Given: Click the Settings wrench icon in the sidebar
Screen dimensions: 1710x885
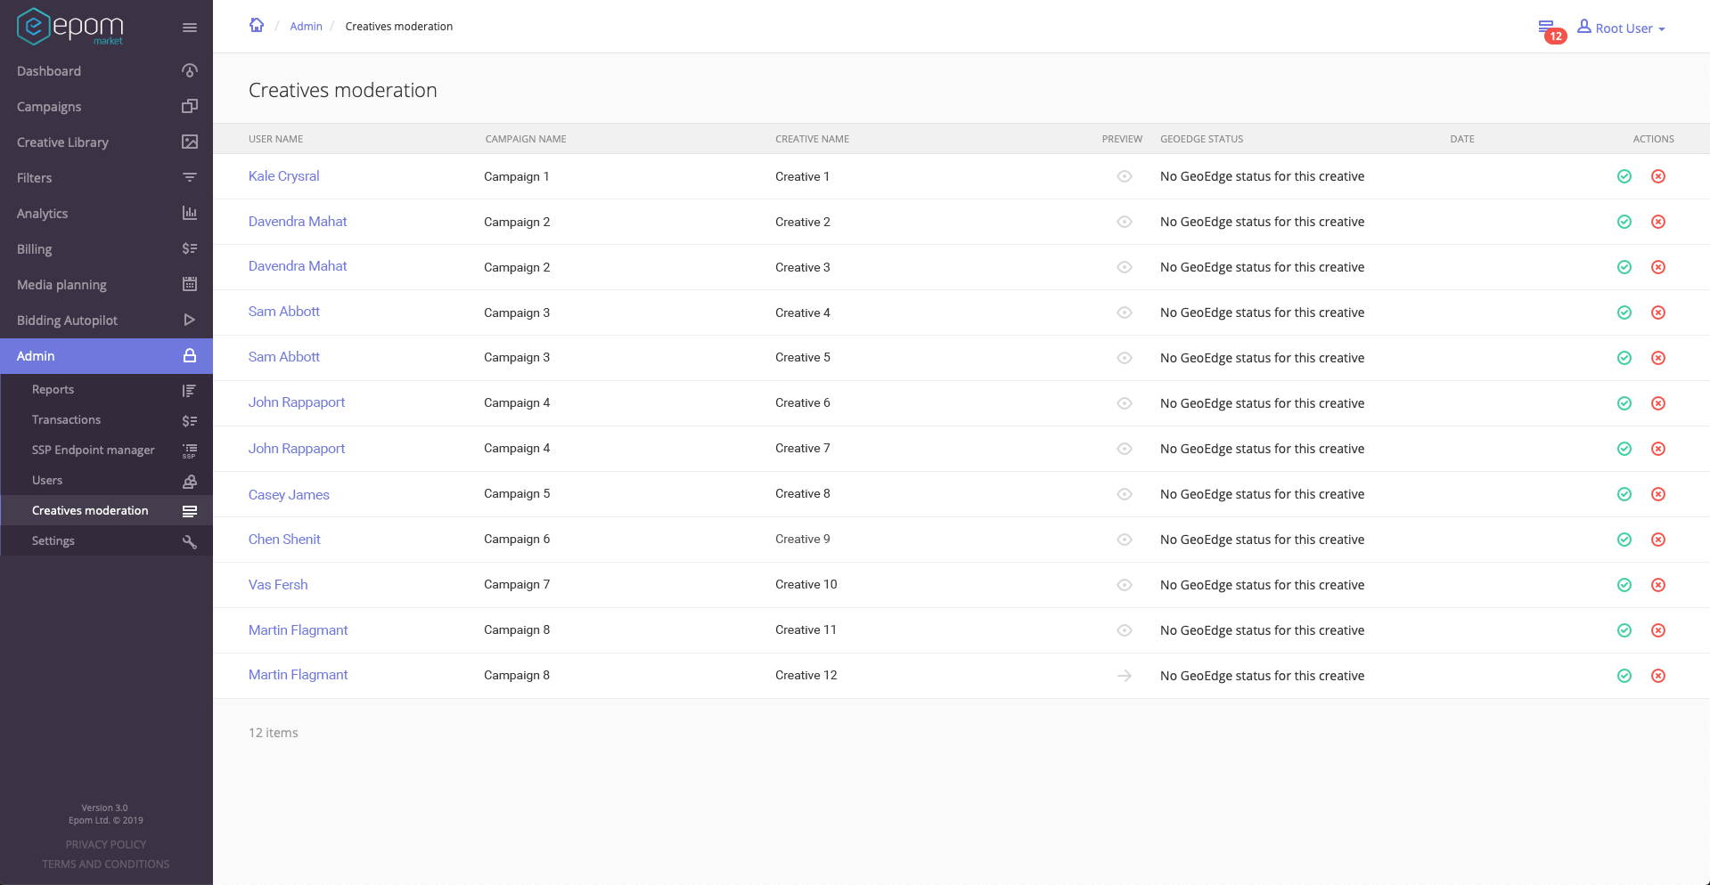Looking at the screenshot, I should (190, 541).
